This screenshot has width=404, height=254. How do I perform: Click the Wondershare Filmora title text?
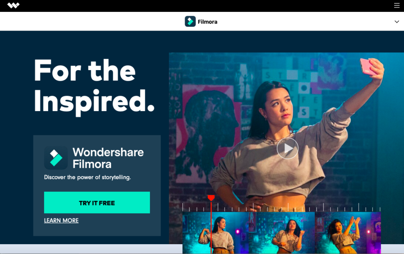point(108,158)
